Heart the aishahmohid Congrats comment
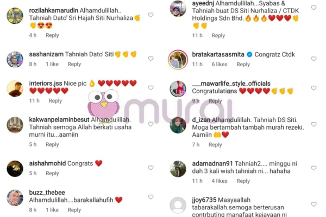326x217 pixels. [151, 168]
